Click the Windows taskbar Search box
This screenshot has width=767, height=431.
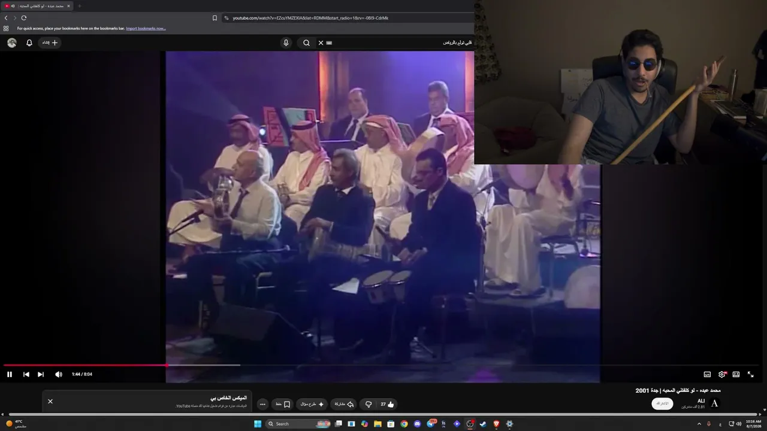pos(298,424)
